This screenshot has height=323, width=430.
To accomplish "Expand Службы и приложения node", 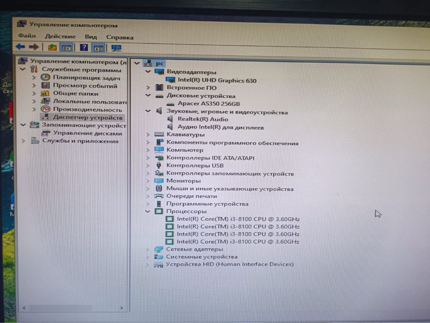I will tap(24, 141).
